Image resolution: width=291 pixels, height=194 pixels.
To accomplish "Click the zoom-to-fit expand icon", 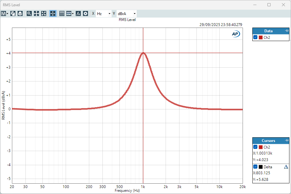I will click(44, 13).
